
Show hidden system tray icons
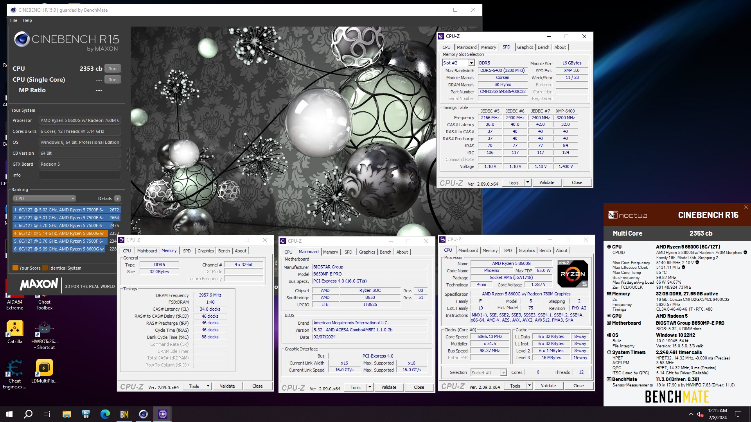(x=691, y=414)
